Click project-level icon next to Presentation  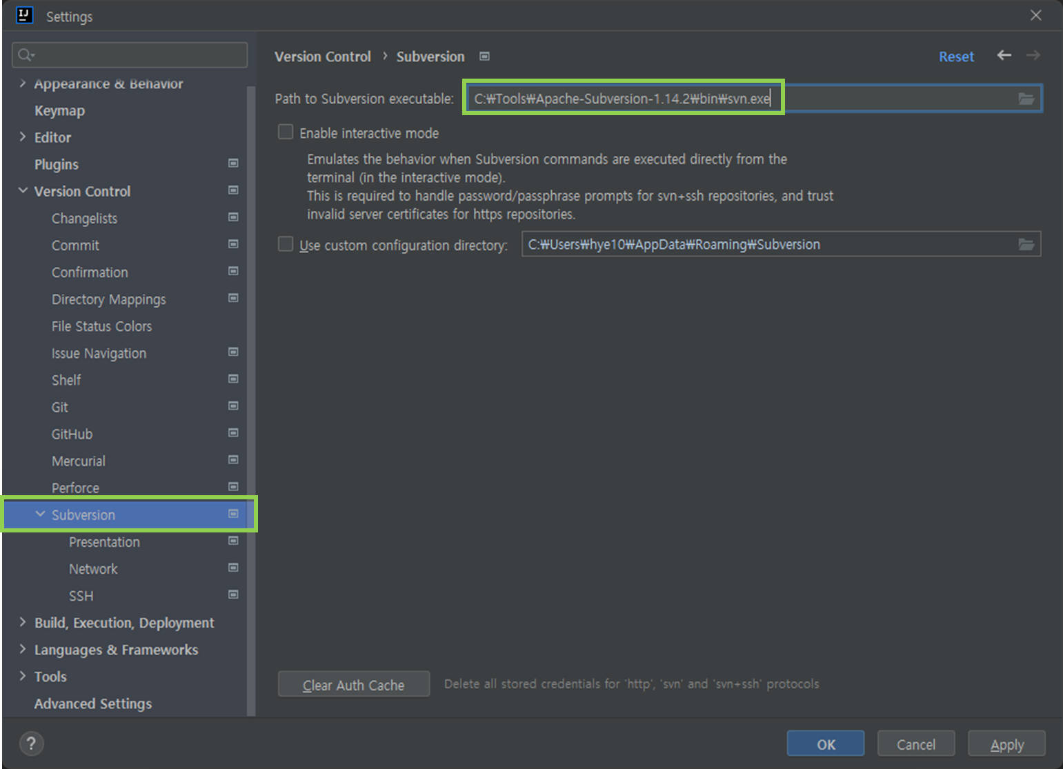pyautogui.click(x=233, y=541)
